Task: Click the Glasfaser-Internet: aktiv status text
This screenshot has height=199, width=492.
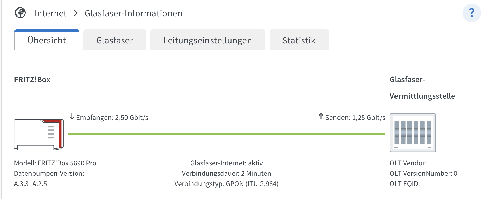Action: (227, 163)
